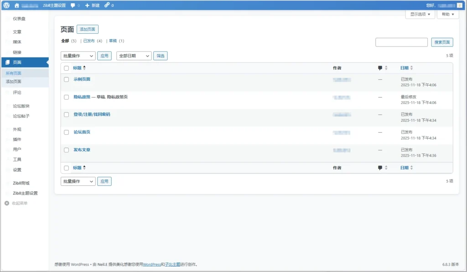Toggle the select-all checkbox in the table header
The image size is (467, 272).
click(x=67, y=68)
